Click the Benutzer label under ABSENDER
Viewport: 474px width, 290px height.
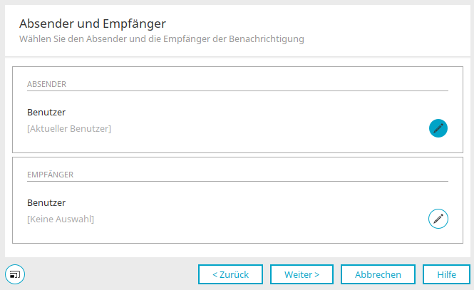click(46, 113)
